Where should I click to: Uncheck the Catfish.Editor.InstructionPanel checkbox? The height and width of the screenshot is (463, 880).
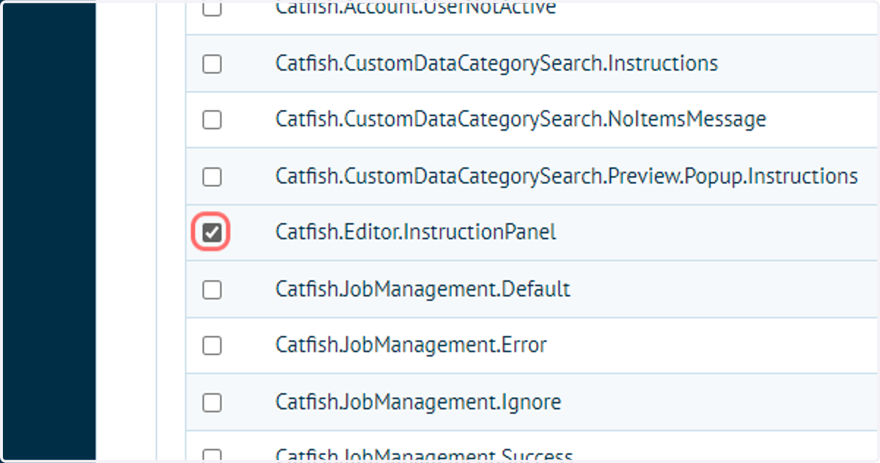(212, 233)
